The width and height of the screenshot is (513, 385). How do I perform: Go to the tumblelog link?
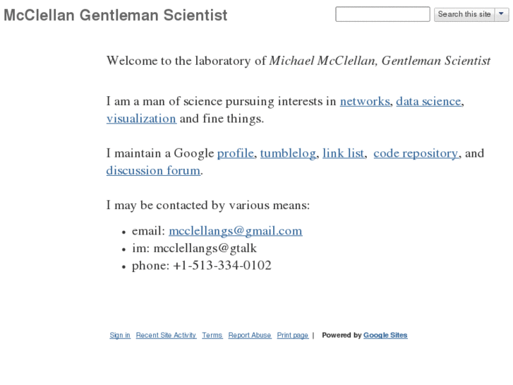point(288,153)
